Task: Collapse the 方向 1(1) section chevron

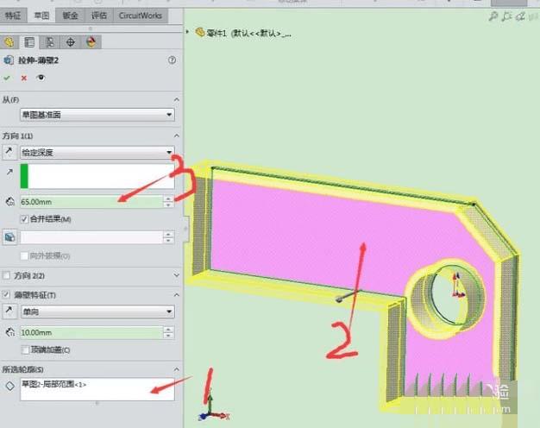Action: pos(177,135)
